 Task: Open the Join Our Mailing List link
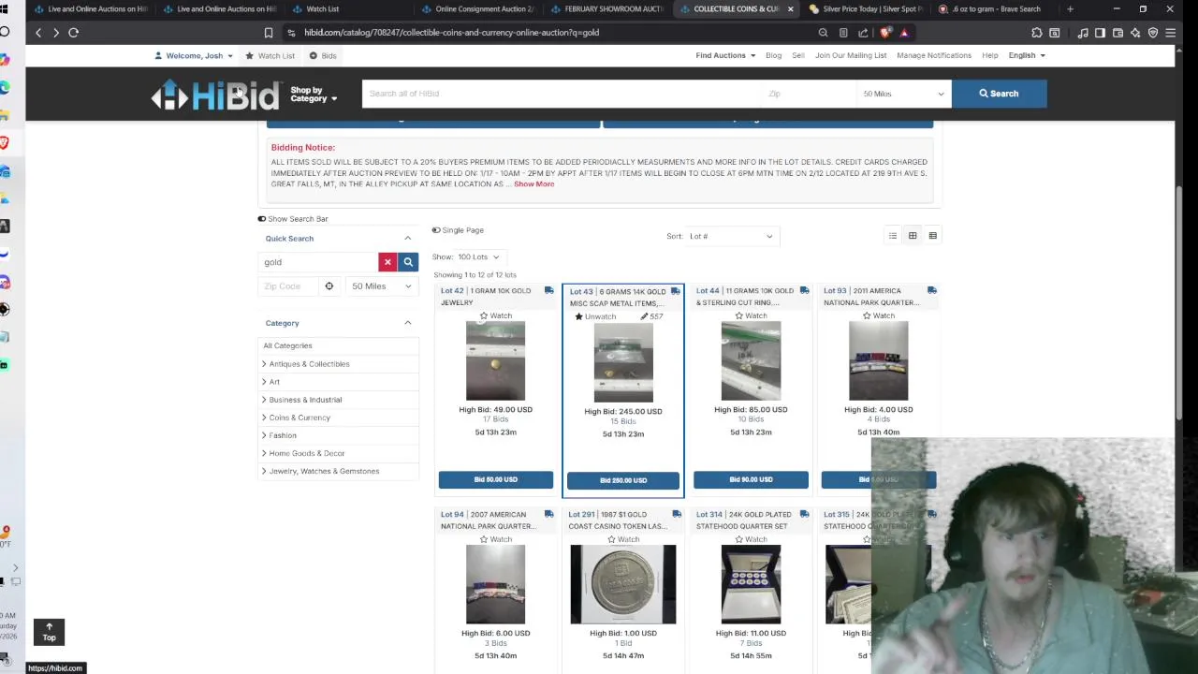coord(851,55)
